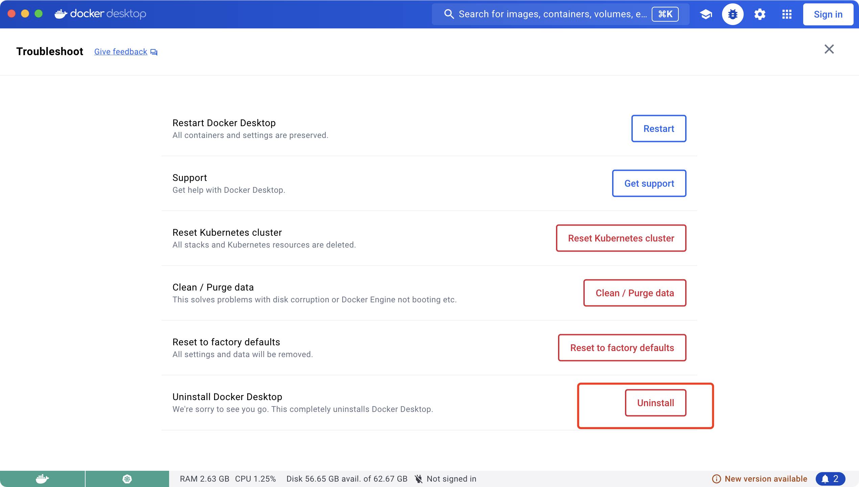Click the Docker whale logo in title bar
This screenshot has width=859, height=487.
(61, 14)
